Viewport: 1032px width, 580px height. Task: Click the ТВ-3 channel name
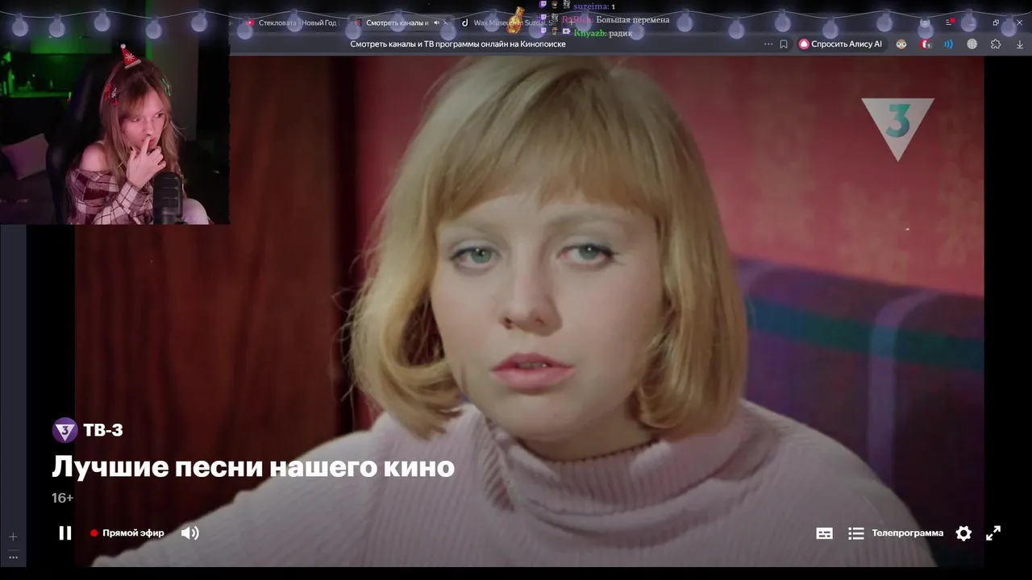tap(103, 430)
